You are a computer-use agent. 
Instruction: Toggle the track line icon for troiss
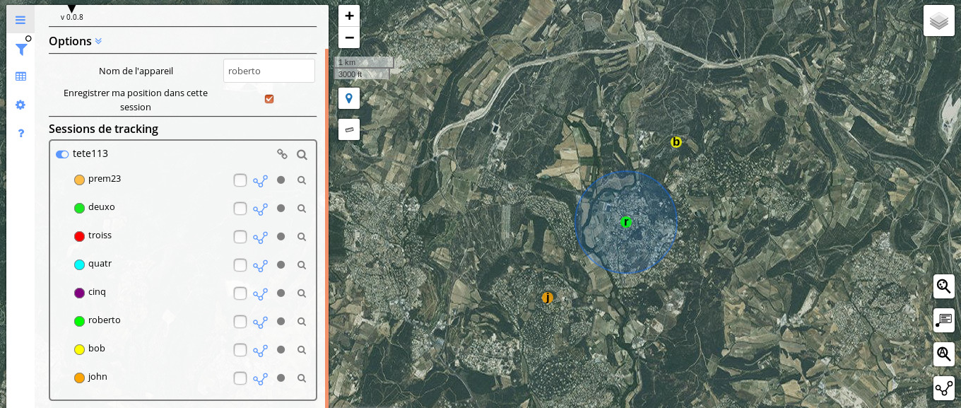(261, 238)
